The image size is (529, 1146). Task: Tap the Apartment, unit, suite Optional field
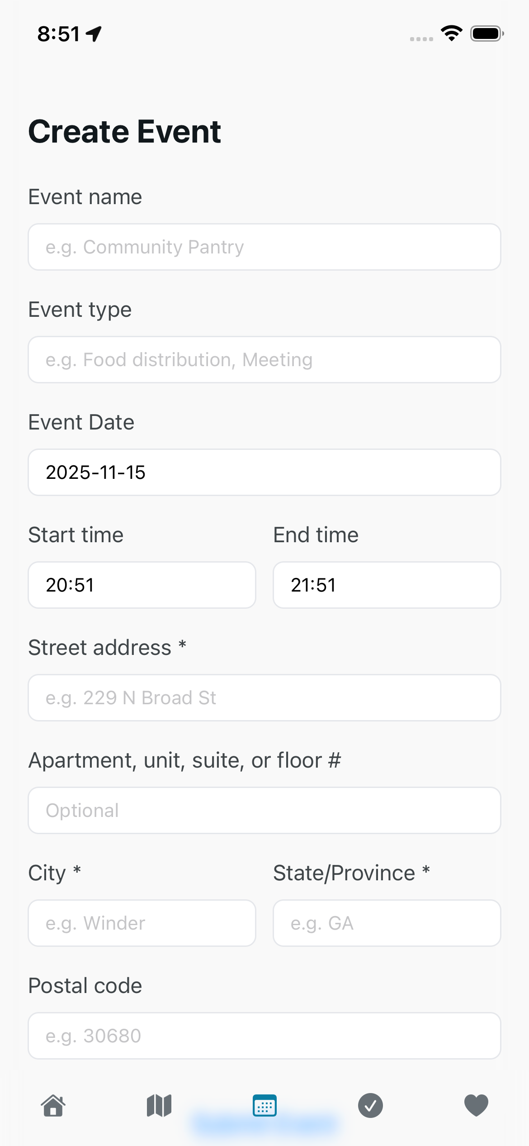pyautogui.click(x=264, y=811)
